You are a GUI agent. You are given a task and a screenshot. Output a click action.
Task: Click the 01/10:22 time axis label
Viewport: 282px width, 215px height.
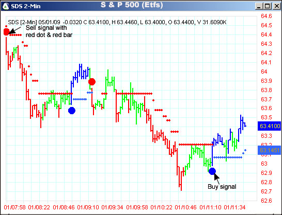(x=161, y=207)
